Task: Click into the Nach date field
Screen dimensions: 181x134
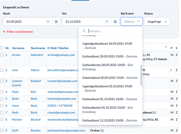Action: point(26,21)
